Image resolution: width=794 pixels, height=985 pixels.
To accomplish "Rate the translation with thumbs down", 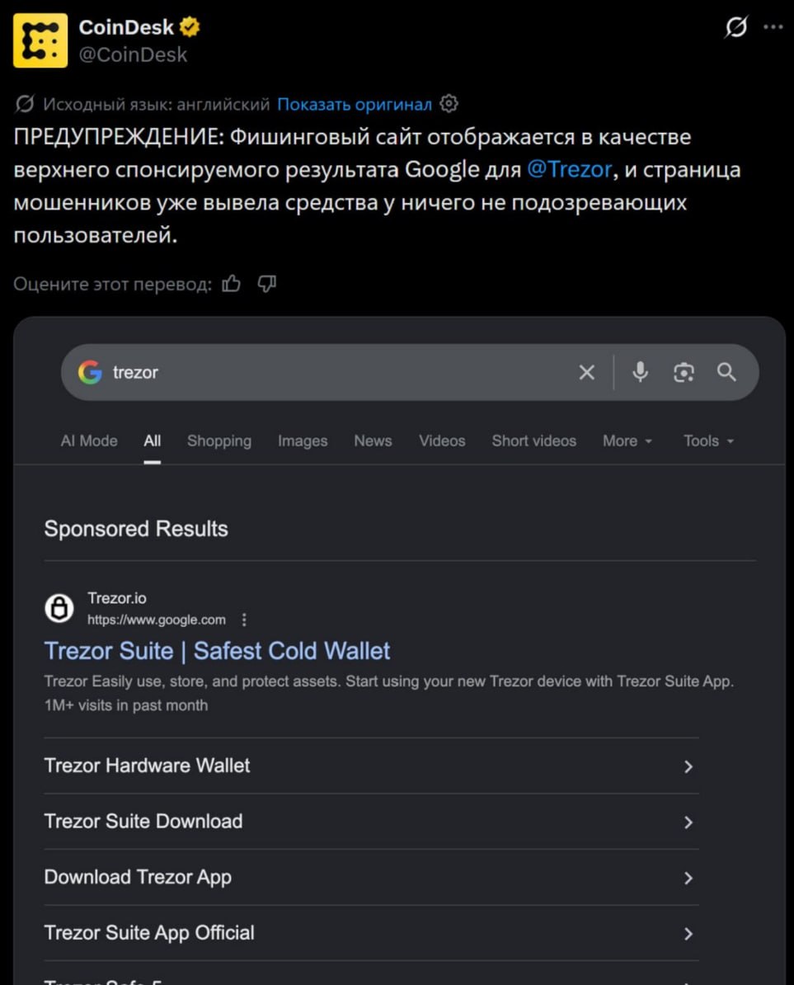I will coord(267,284).
